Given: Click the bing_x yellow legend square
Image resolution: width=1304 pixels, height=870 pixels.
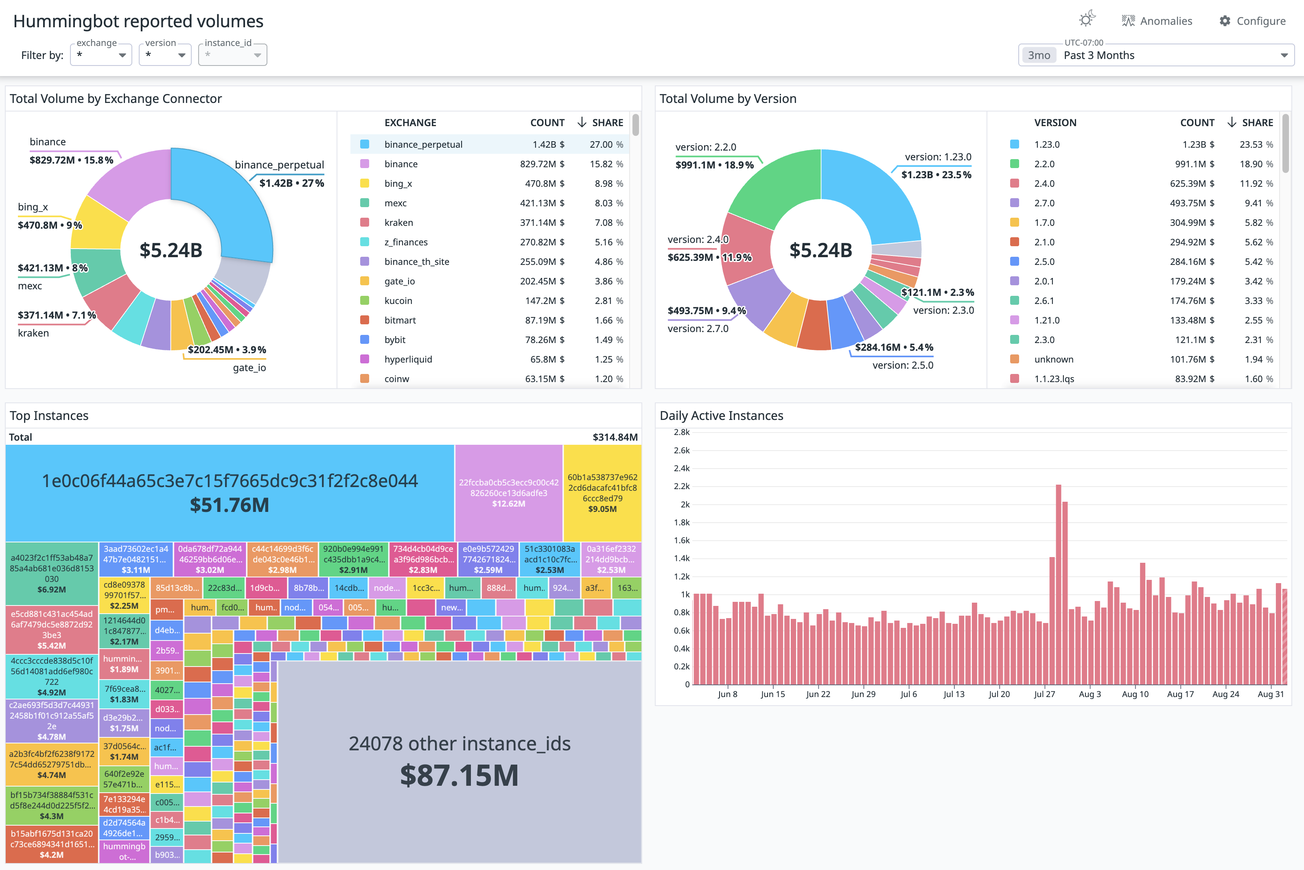Looking at the screenshot, I should [365, 184].
